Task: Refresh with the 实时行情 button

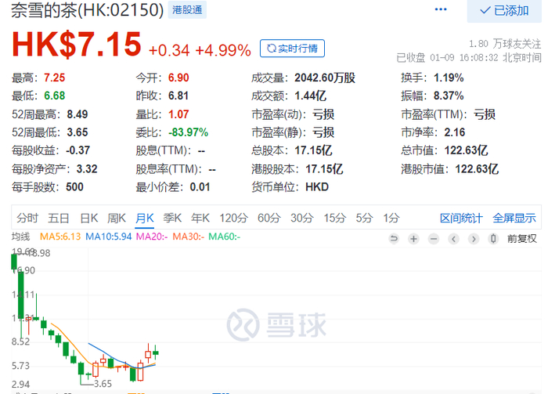Action: 292,49
